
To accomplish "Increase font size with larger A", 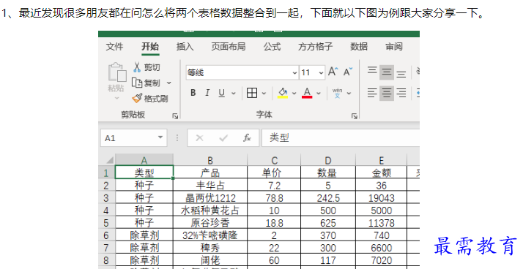I will [x=333, y=72].
